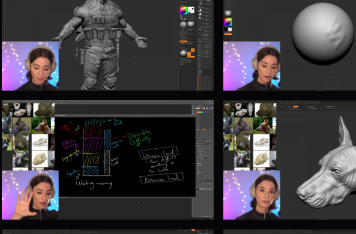The height and width of the screenshot is (234, 356).
Task: Select the yellowish skull reference in dog sculpt frame
Action: pos(261,158)
